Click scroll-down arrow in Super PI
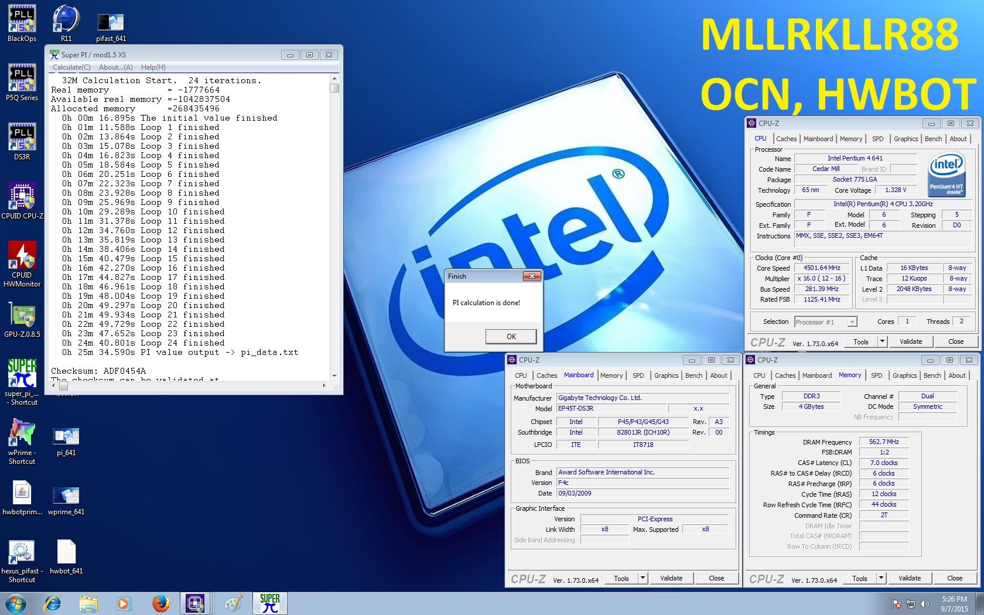 coord(334,375)
